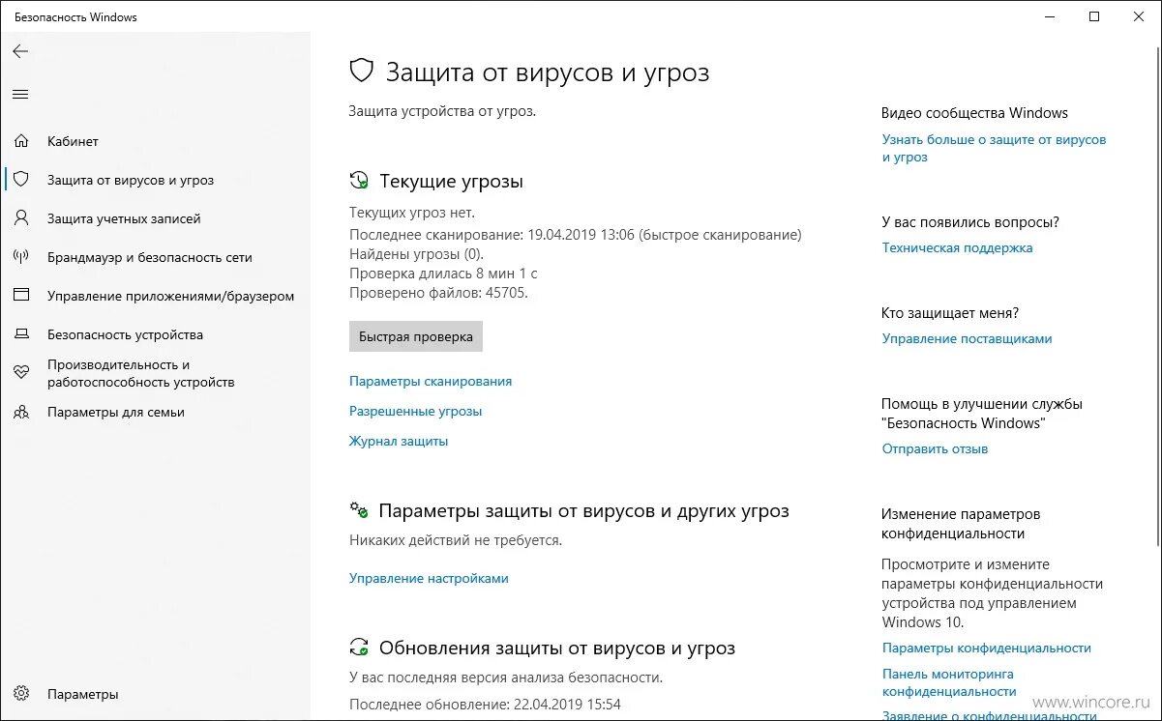Click the settings gear icon

(21, 694)
